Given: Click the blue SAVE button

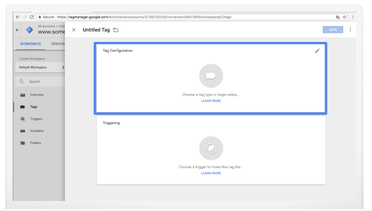Looking at the screenshot, I should (333, 30).
